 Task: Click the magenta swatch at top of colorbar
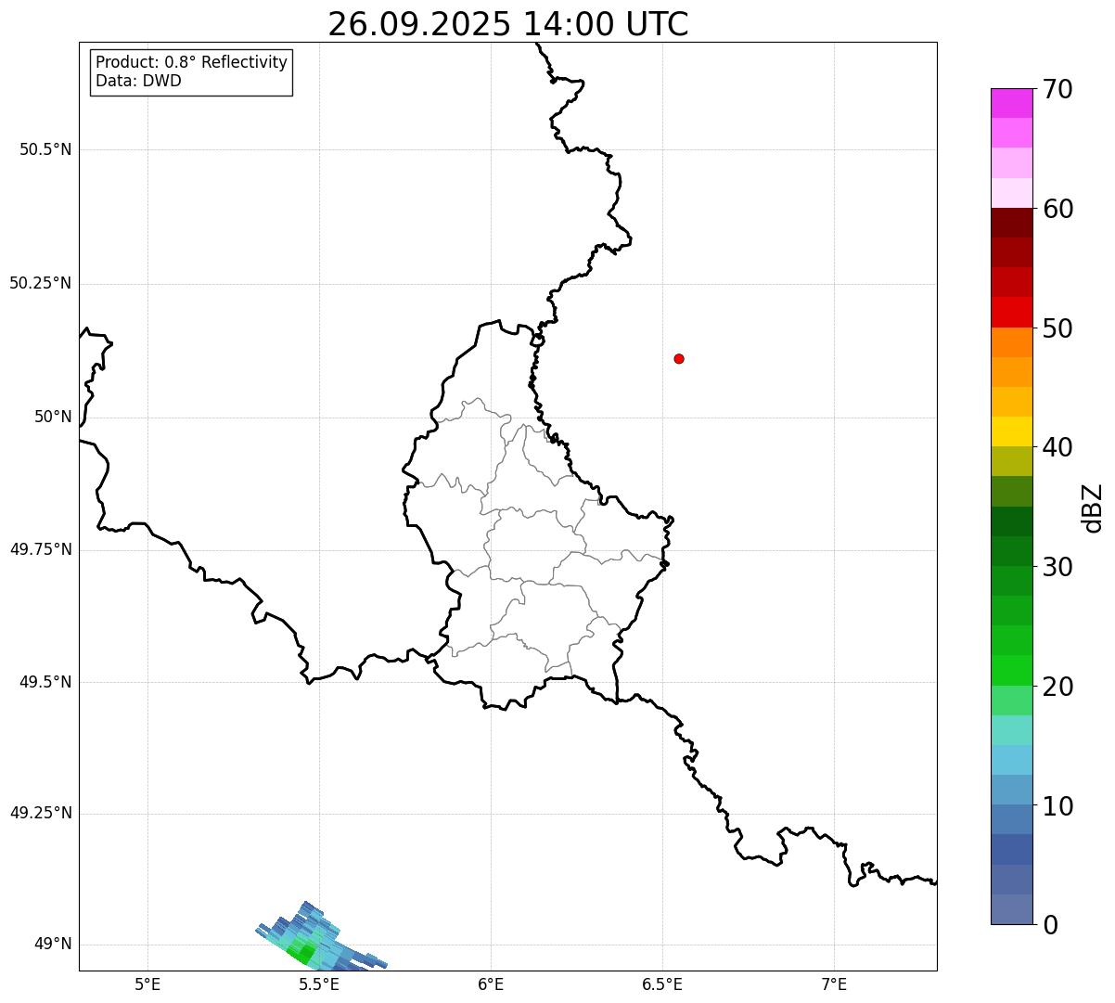(x=1011, y=103)
